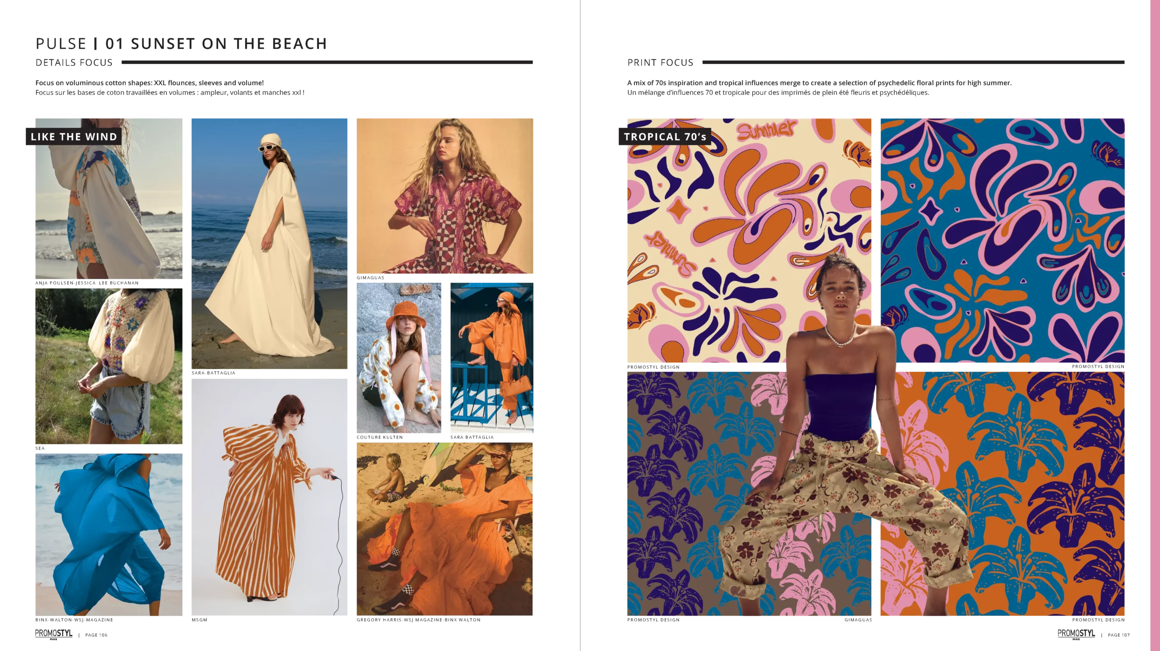Click the 'DETAILS FOCUS' section title

pyautogui.click(x=74, y=63)
